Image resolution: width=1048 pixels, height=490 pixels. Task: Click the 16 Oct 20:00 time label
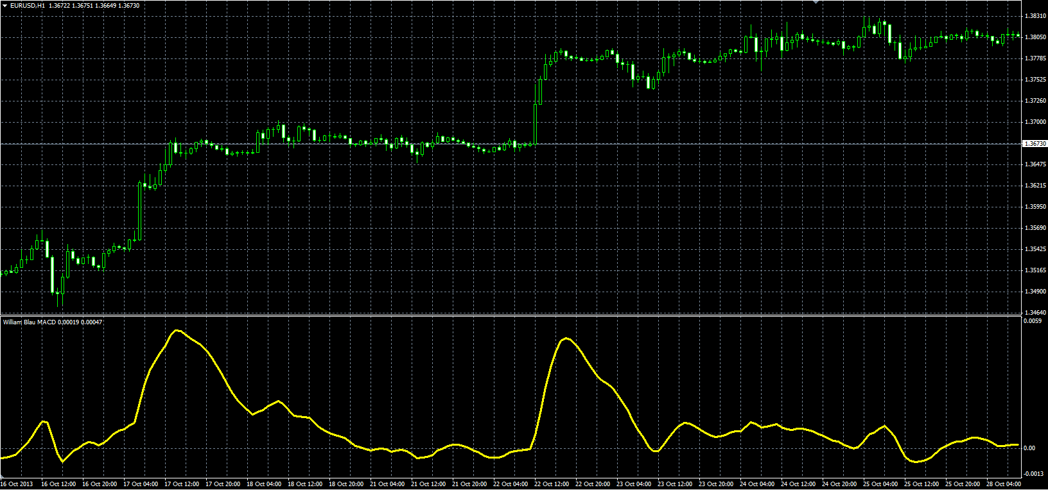(x=100, y=484)
